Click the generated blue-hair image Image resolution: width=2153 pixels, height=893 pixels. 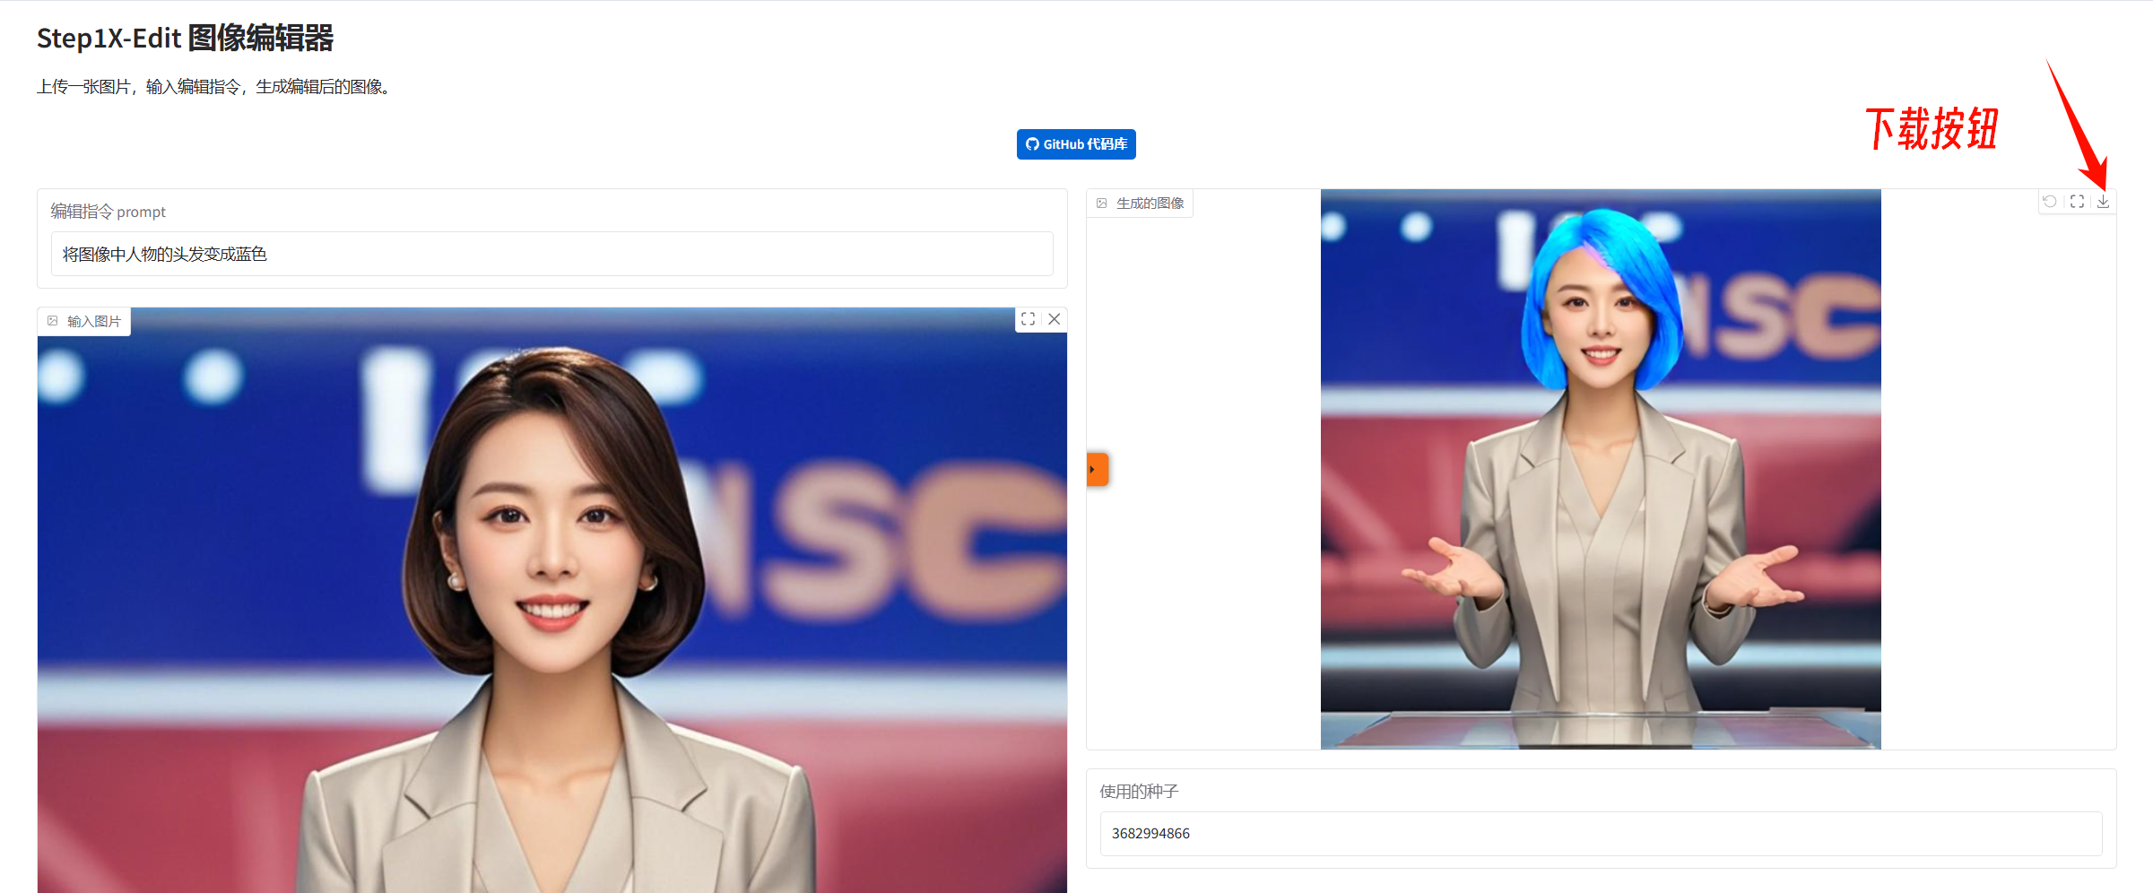point(1601,469)
